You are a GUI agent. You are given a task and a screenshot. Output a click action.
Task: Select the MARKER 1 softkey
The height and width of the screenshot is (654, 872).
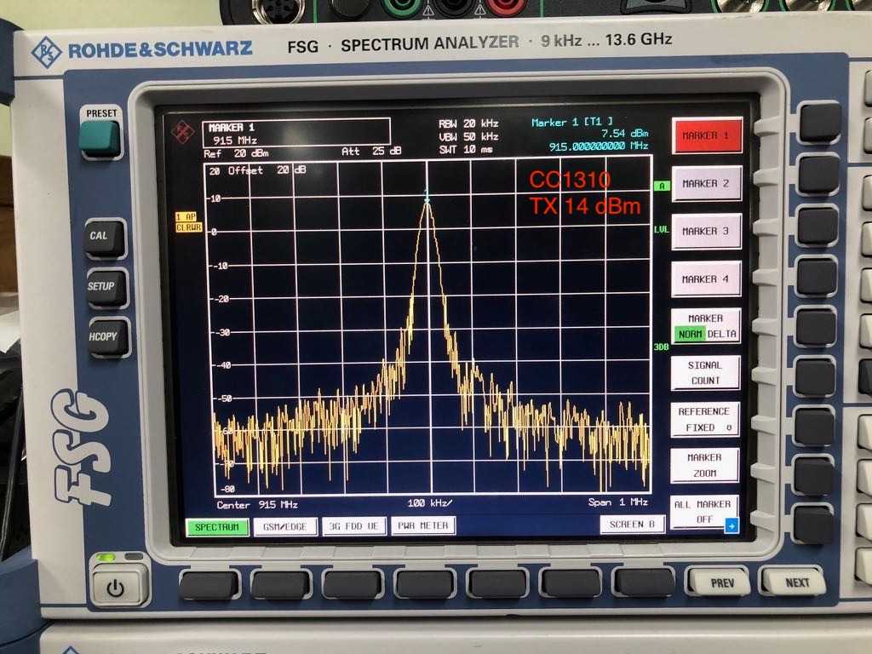click(x=707, y=135)
